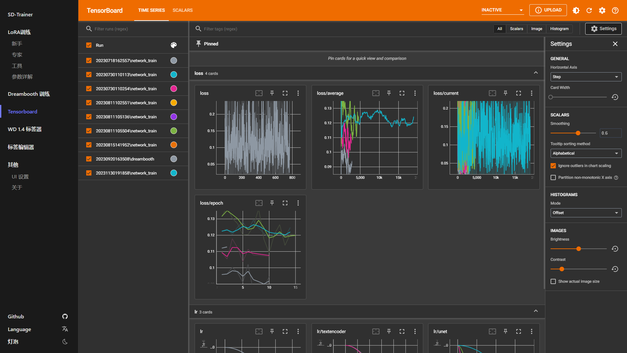The height and width of the screenshot is (353, 627).
Task: Click the Smoothing slider handle
Action: pyautogui.click(x=578, y=133)
